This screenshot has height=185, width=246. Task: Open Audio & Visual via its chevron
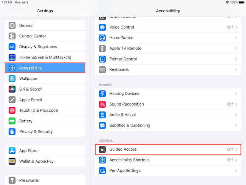(236, 115)
